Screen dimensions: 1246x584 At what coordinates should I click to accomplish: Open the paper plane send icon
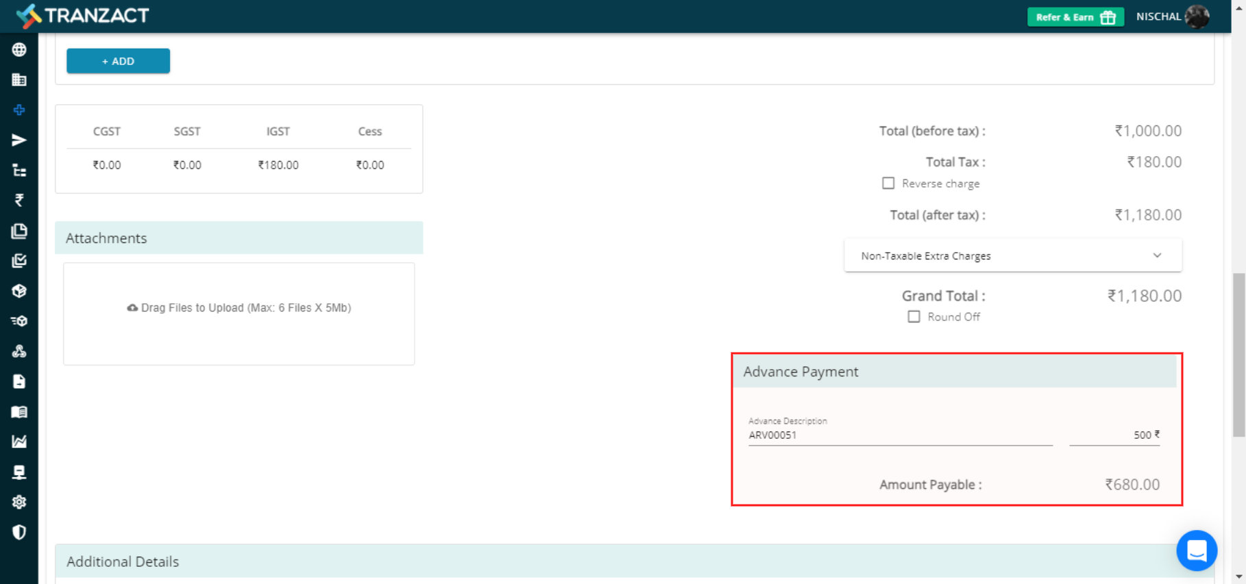point(19,140)
